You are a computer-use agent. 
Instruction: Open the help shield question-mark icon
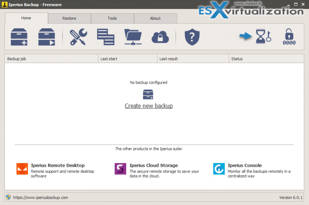click(x=192, y=37)
